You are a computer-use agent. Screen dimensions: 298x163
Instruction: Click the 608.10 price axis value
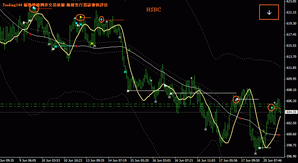coord(292,90)
